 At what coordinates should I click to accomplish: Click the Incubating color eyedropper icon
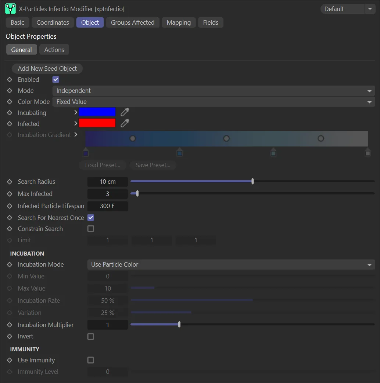pyautogui.click(x=125, y=112)
